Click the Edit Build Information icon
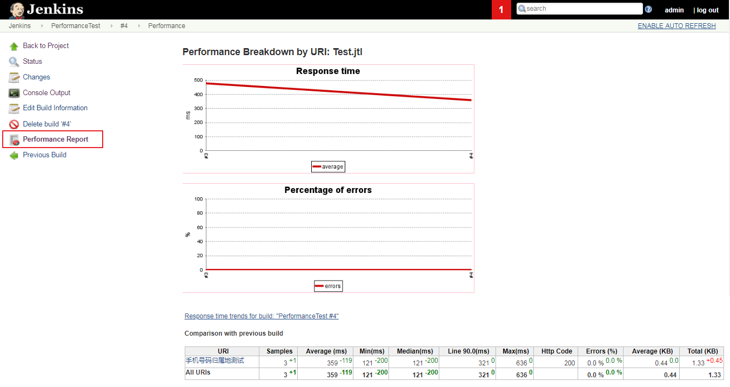 pos(14,108)
